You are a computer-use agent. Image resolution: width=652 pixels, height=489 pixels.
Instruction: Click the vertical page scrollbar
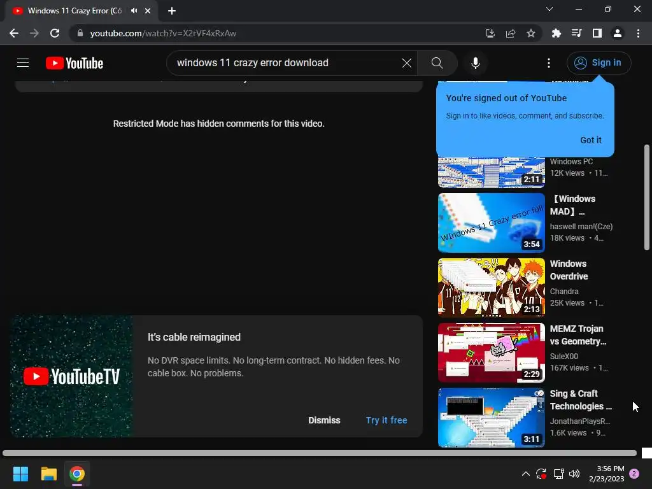pos(647,197)
